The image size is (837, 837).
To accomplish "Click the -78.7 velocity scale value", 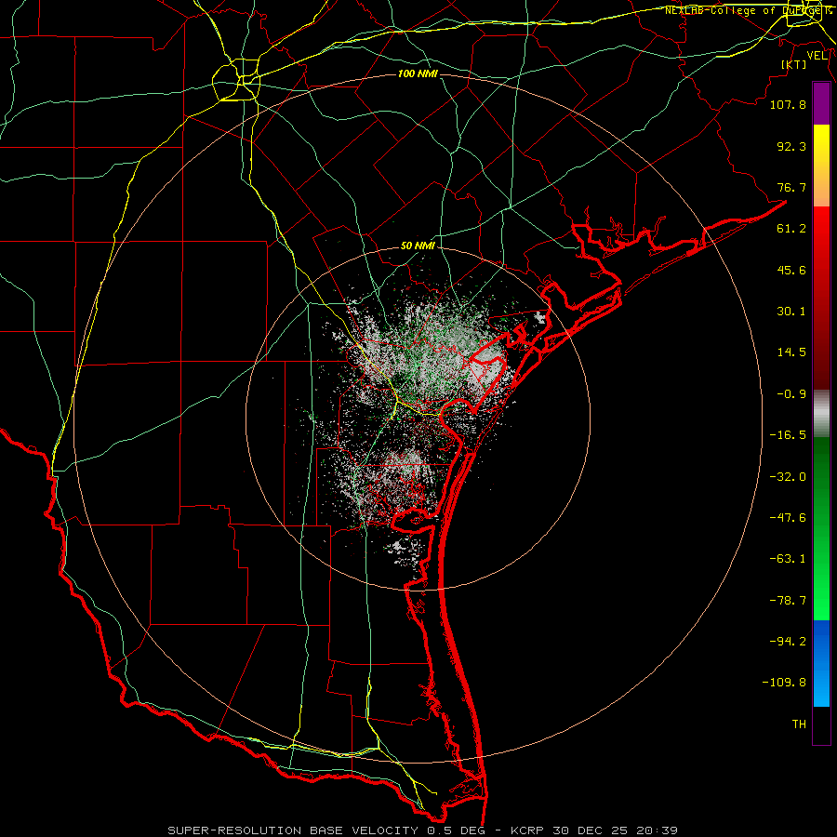I will (x=788, y=601).
